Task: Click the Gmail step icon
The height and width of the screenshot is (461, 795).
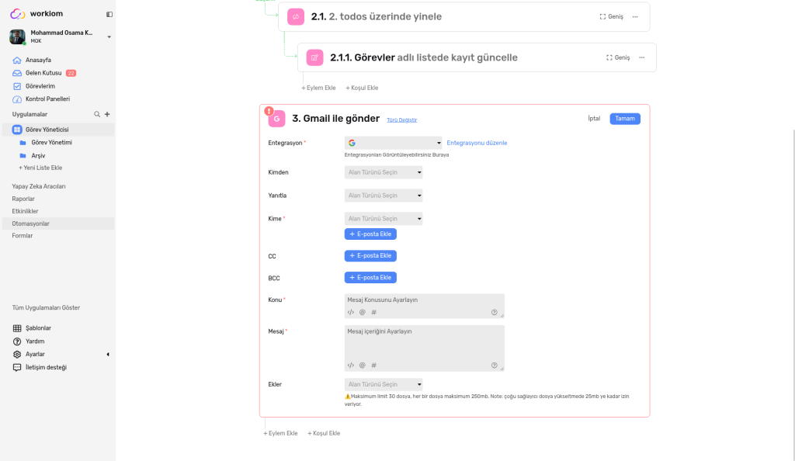Action: pyautogui.click(x=277, y=119)
